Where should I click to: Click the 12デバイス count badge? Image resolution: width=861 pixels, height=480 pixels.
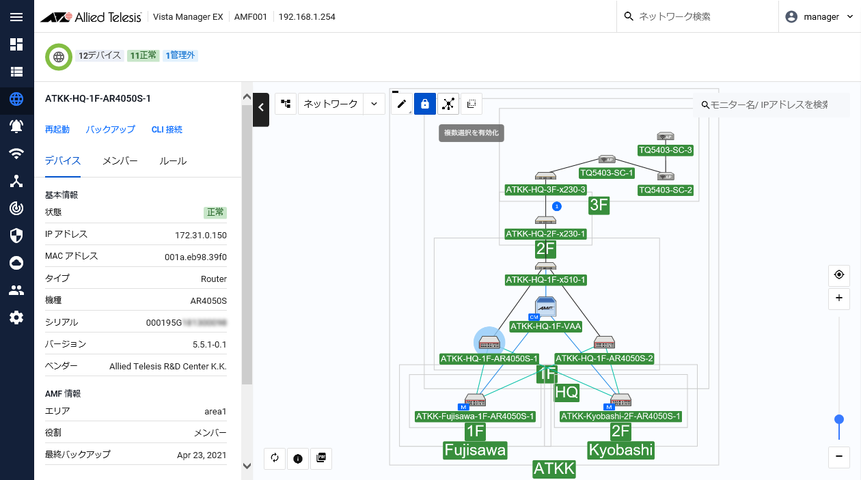point(100,55)
